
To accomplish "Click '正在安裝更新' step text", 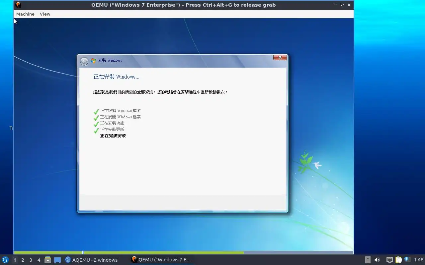I will (112, 130).
